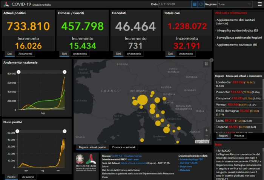The height and width of the screenshot is (180, 264).
Task: Open the calendar date picker icon
Action: point(195,4)
